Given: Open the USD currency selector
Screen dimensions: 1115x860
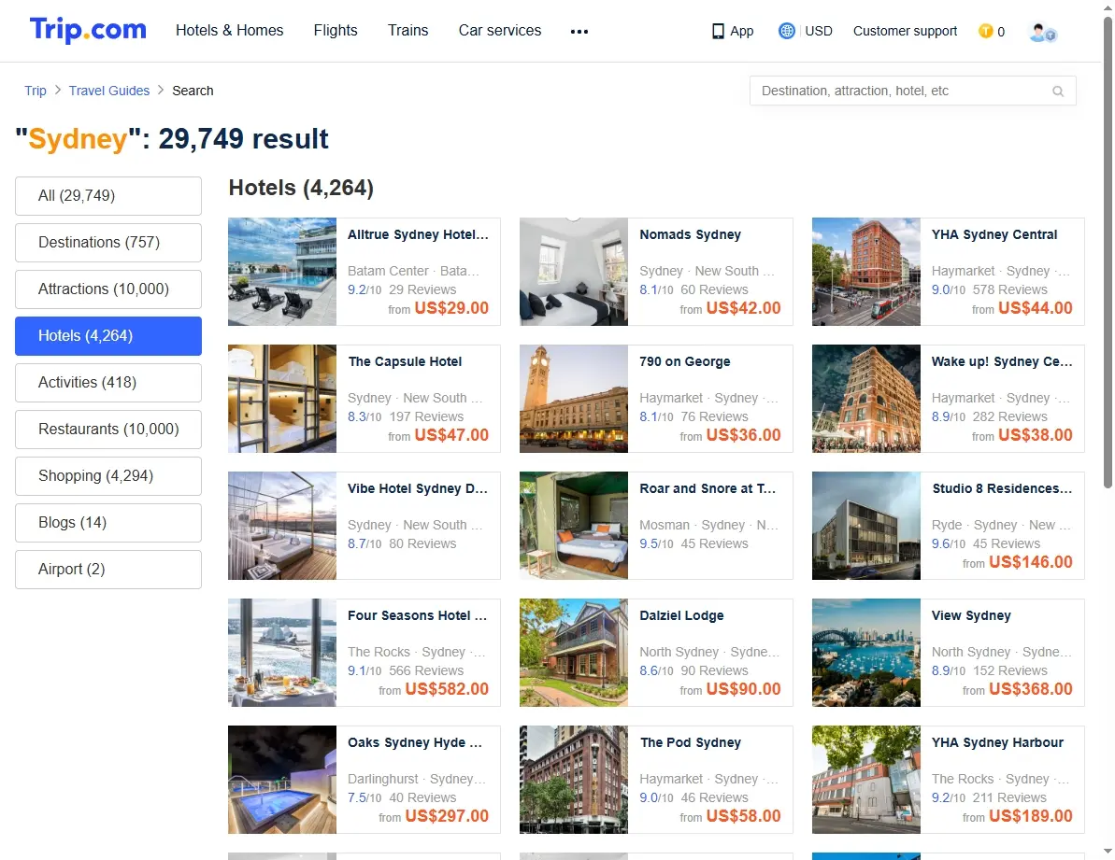Looking at the screenshot, I should click(819, 31).
